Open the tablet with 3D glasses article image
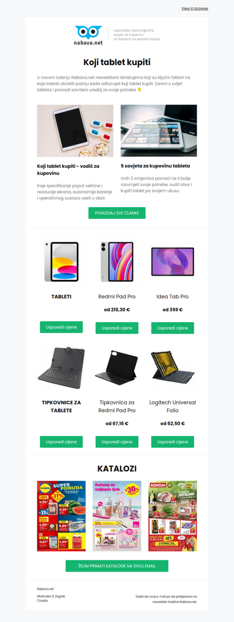 [75, 130]
